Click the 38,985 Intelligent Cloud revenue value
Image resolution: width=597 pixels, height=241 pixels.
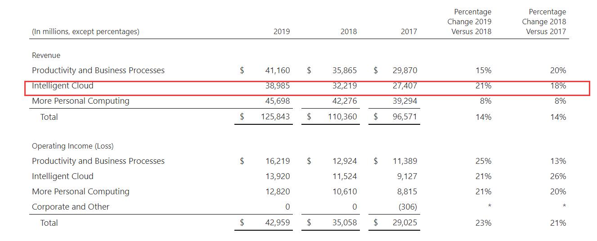[x=278, y=86]
